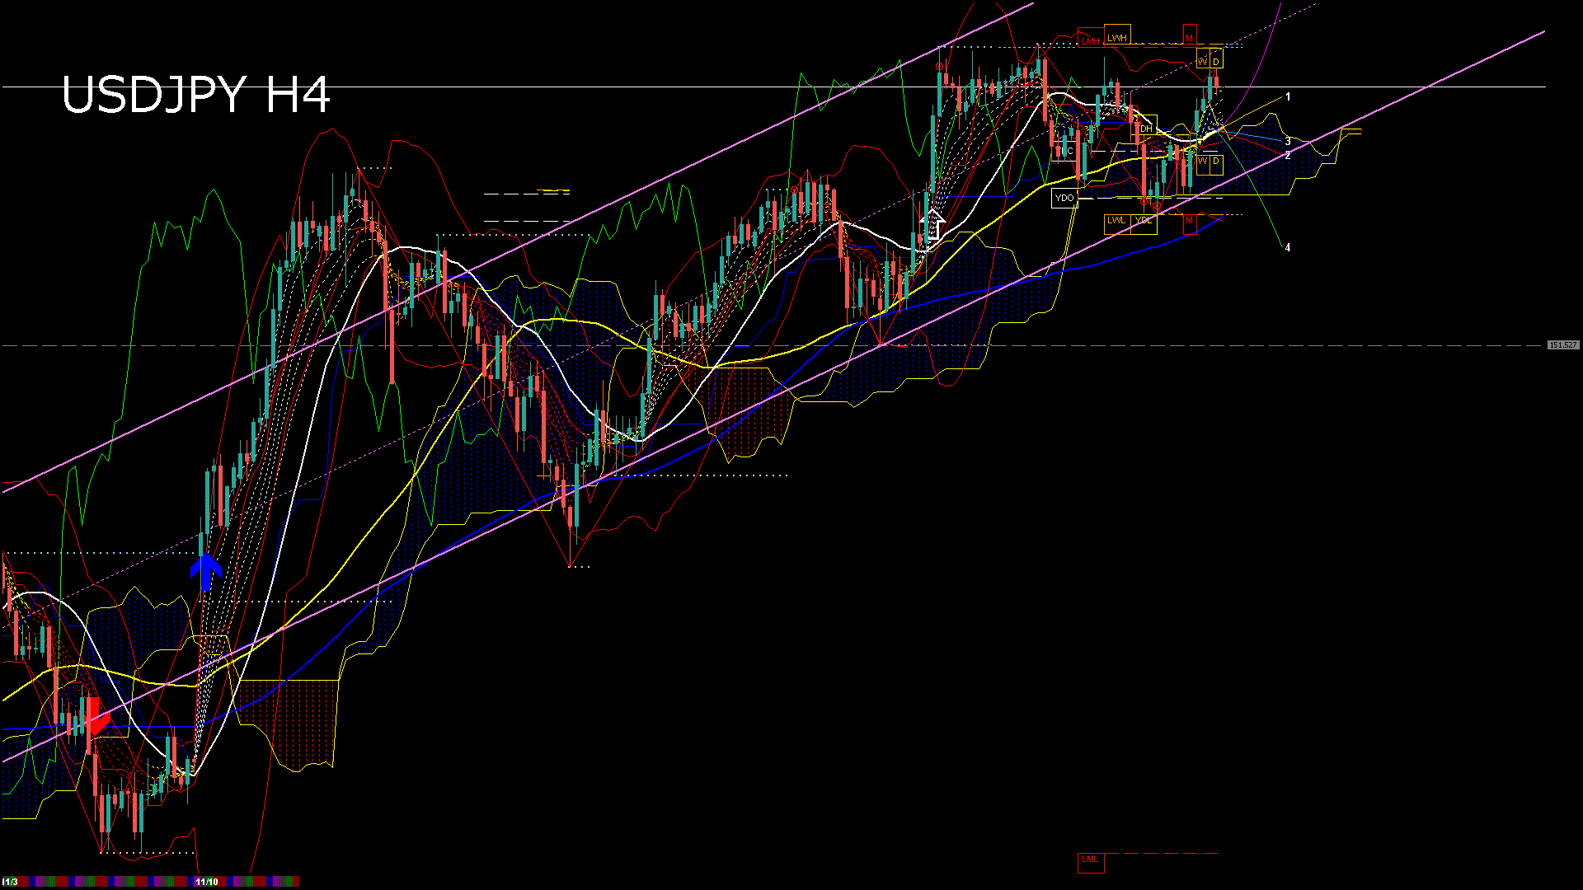Image resolution: width=1583 pixels, height=890 pixels.
Task: Click the 11/3 date marker
Action: click(10, 882)
